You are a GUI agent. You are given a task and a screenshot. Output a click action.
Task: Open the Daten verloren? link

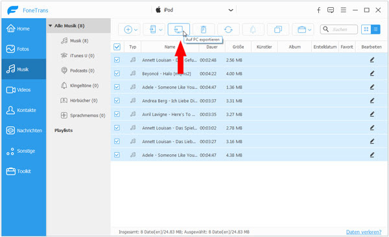(364, 232)
